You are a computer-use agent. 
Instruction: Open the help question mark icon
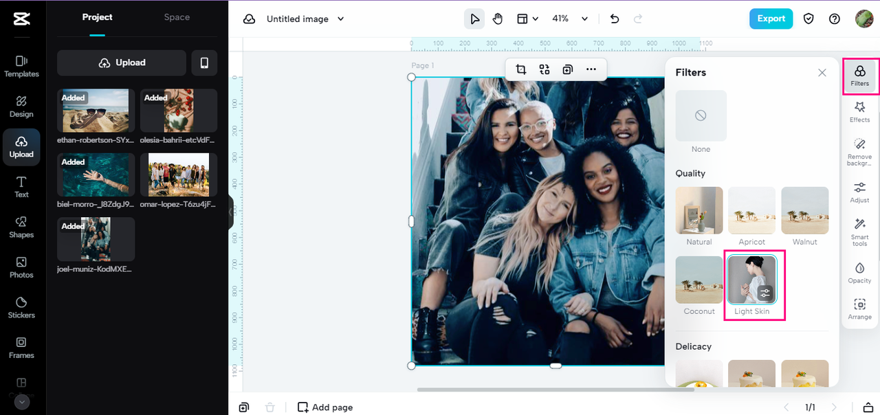[x=835, y=19]
